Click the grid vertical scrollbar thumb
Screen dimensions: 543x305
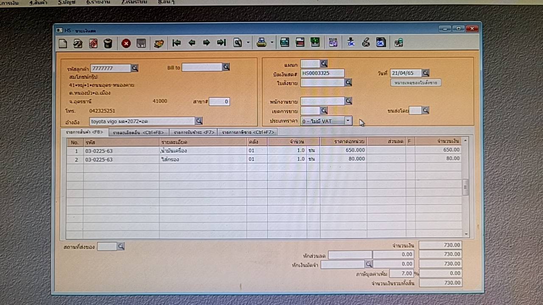pos(465,187)
